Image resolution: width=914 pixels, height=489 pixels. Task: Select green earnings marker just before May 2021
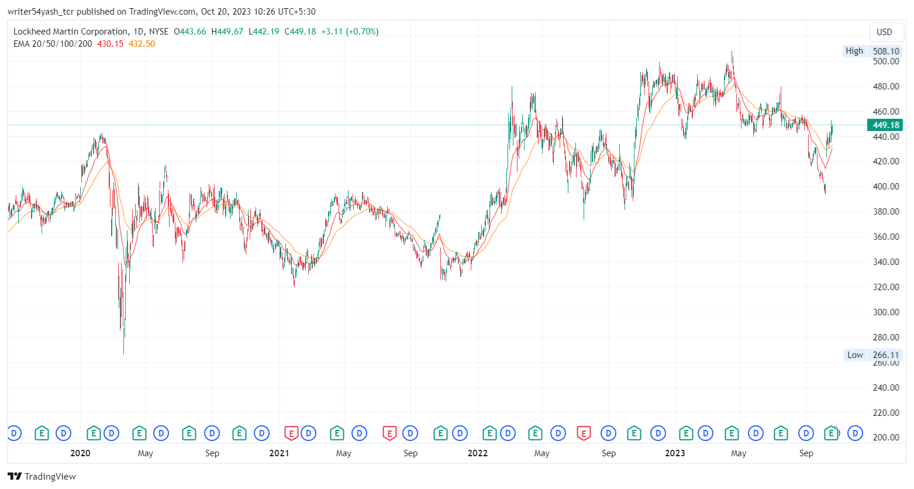[x=337, y=433]
